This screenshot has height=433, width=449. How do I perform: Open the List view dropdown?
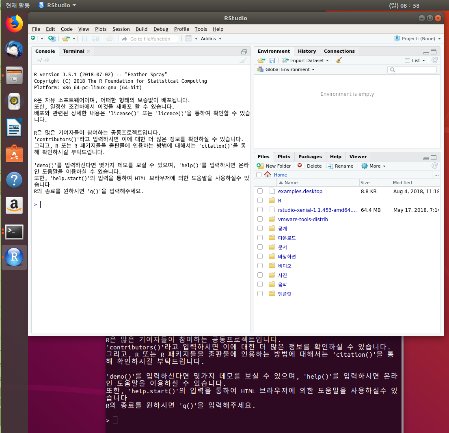(415, 60)
